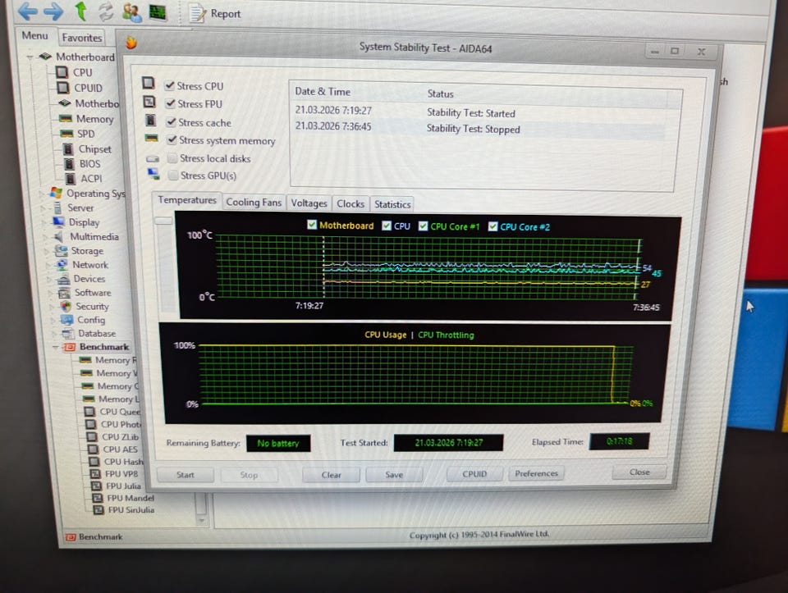Click the green Up arrow toolbar icon

coord(80,11)
